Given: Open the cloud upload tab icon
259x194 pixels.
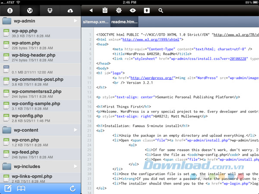Looking at the screenshot, I should tap(70, 11).
